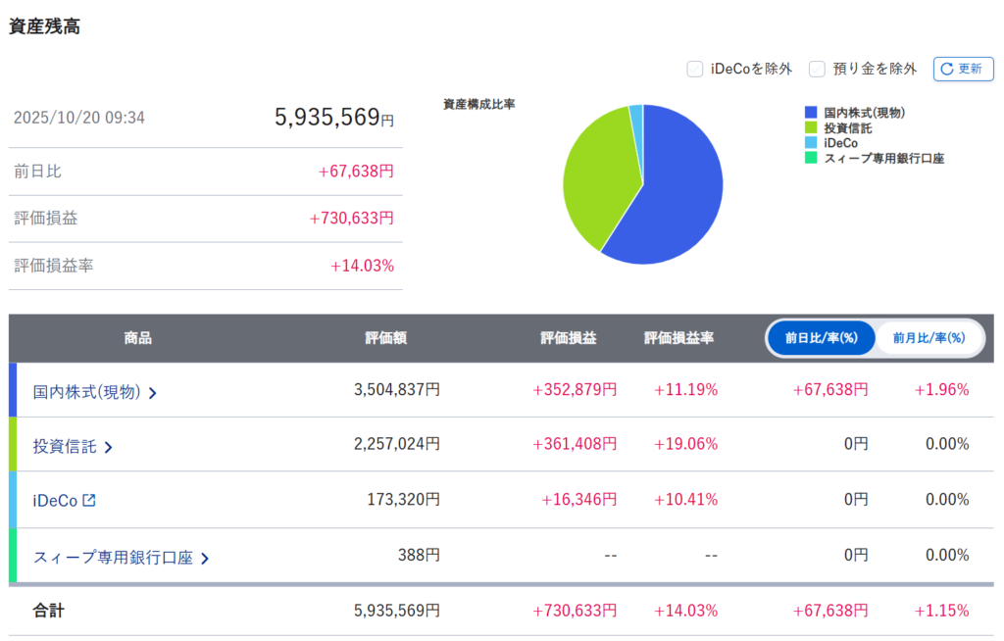Click light blue legend square for iDeCo
Viewport: 1004px width, 641px height.
pyautogui.click(x=810, y=143)
